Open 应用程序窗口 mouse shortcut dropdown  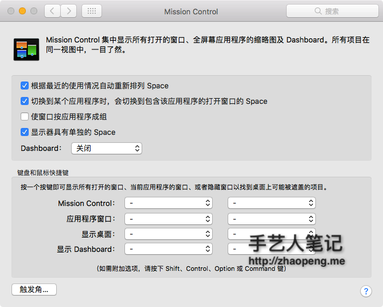pyautogui.click(x=271, y=219)
